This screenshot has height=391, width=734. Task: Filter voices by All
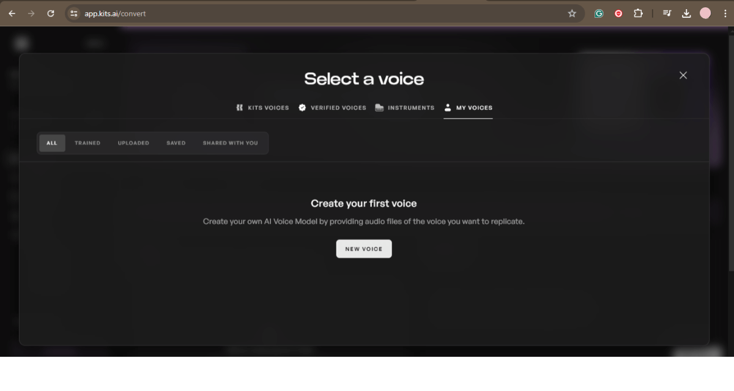(52, 143)
